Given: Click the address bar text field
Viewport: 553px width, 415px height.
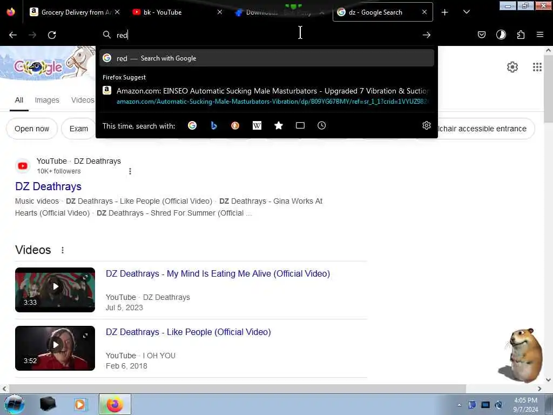Looking at the screenshot, I should click(x=268, y=35).
